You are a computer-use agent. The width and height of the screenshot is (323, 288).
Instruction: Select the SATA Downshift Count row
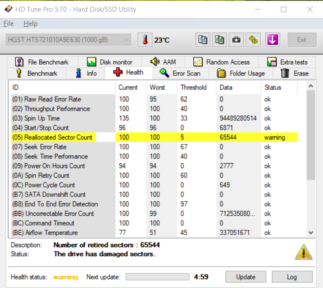coord(155,194)
